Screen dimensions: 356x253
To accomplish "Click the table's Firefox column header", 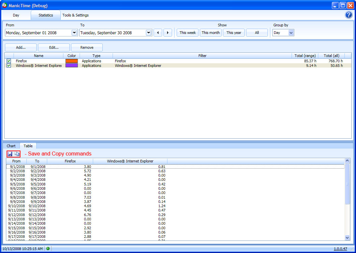I will click(70, 161).
